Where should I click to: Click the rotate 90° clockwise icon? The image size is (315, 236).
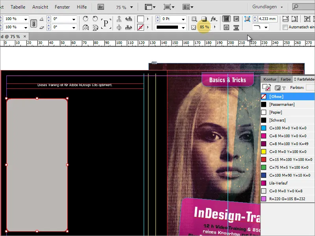pyautogui.click(x=85, y=18)
